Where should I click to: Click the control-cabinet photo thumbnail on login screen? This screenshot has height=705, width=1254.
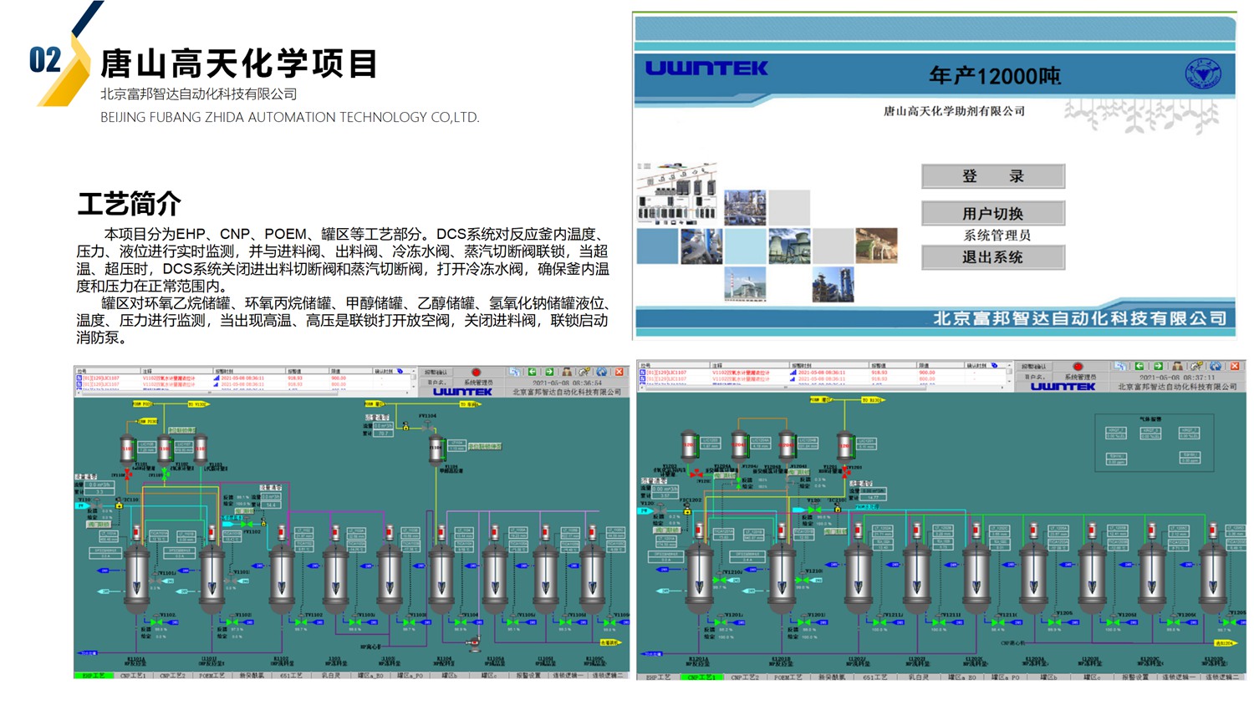click(676, 195)
